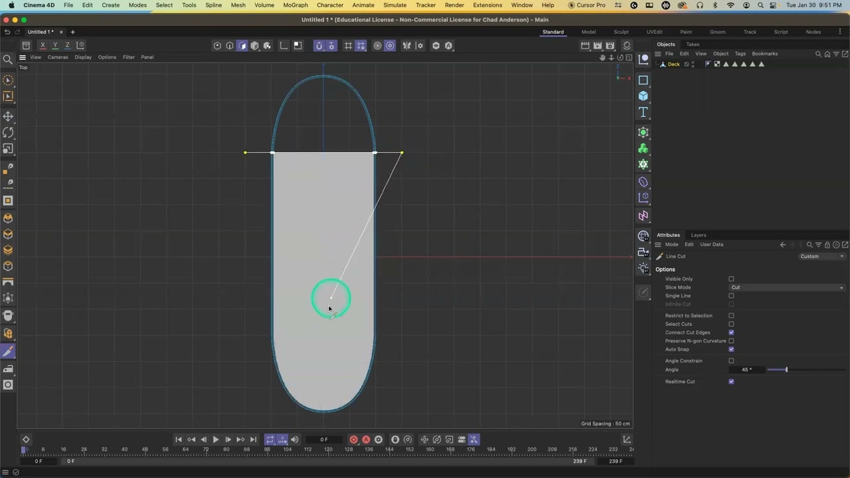Enable the Visible Only checkbox
The image size is (850, 478).
coord(731,279)
